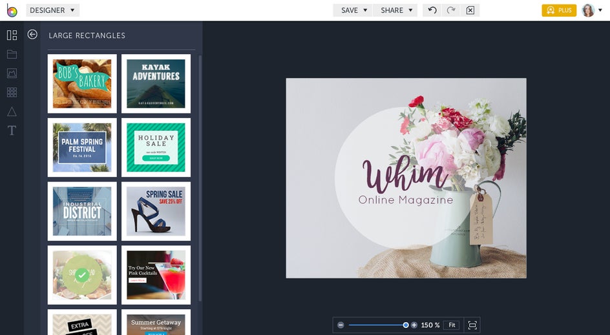Go back with the circled arrow
Image resolution: width=610 pixels, height=335 pixels.
pyautogui.click(x=32, y=35)
